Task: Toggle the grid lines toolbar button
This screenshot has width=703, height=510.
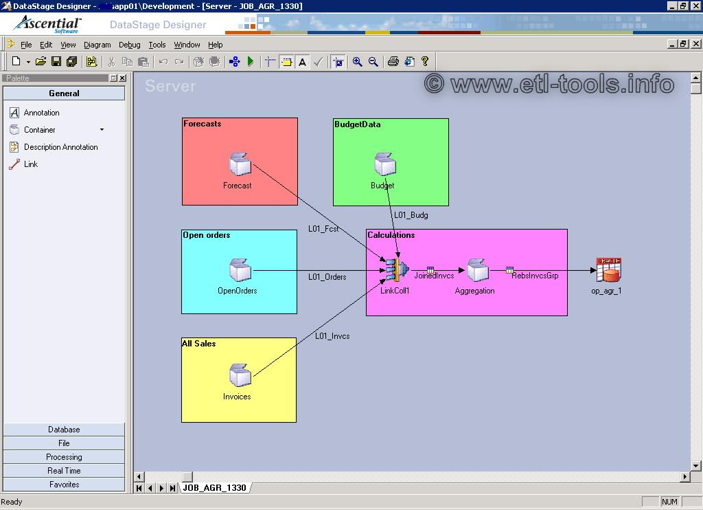Action: tap(270, 61)
